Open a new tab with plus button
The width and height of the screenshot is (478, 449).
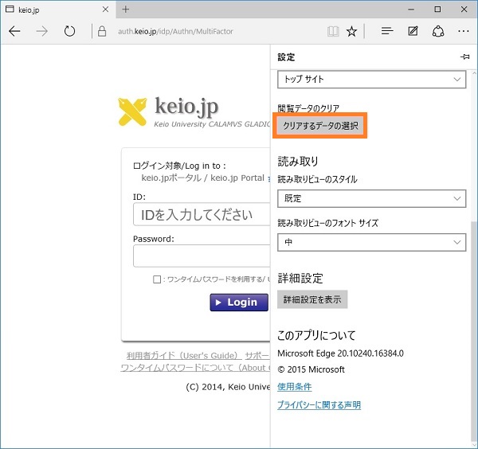pyautogui.click(x=126, y=9)
